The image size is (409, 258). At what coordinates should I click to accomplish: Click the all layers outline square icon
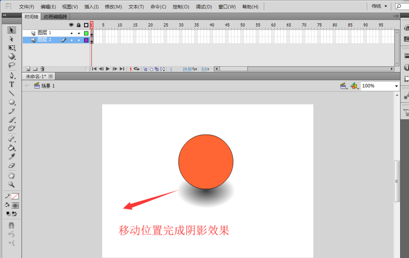tap(86, 25)
